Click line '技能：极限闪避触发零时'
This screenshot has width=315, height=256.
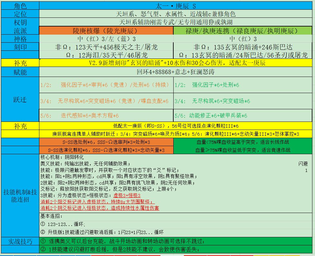(x=110, y=170)
